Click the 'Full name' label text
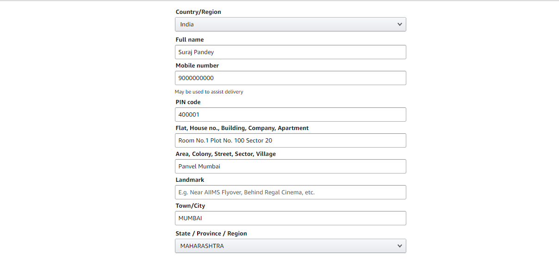The height and width of the screenshot is (260, 559). pos(189,40)
